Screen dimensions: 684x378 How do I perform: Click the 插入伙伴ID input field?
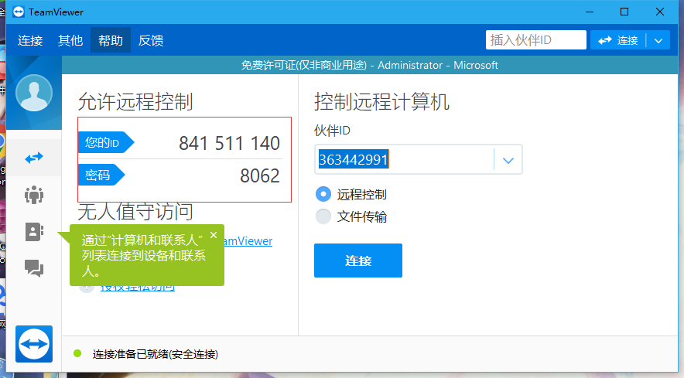[x=535, y=40]
